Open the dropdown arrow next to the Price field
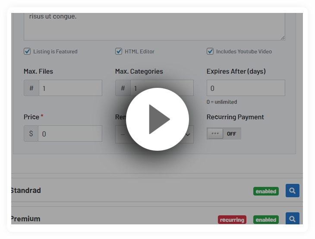 click(x=188, y=134)
